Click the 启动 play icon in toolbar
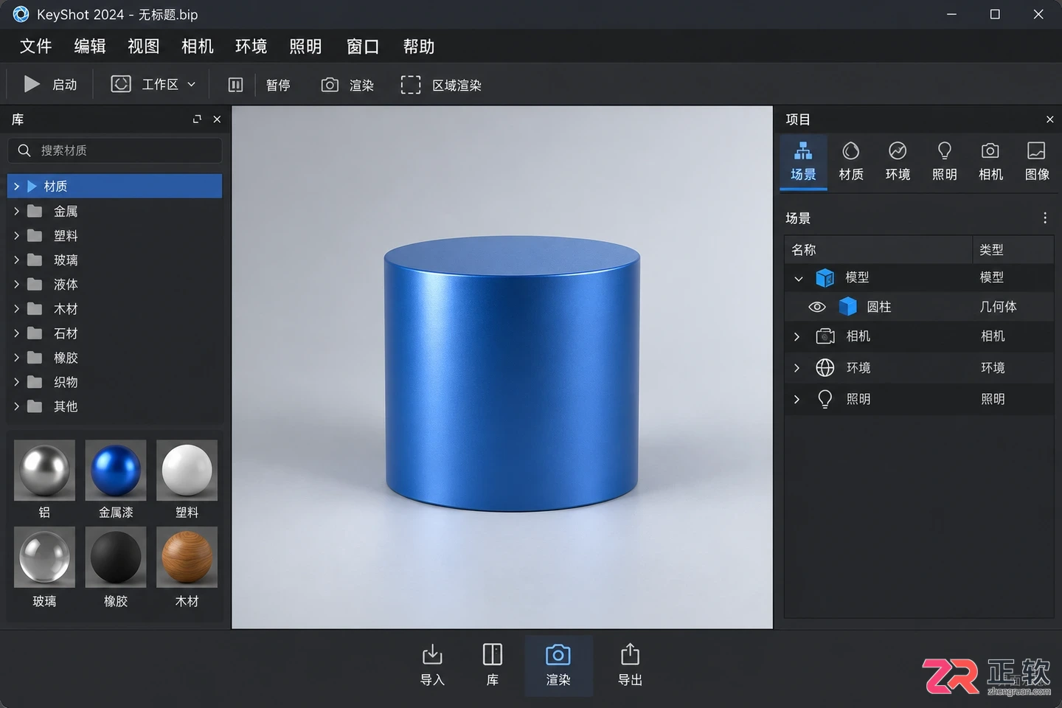This screenshot has height=708, width=1062. pyautogui.click(x=32, y=85)
